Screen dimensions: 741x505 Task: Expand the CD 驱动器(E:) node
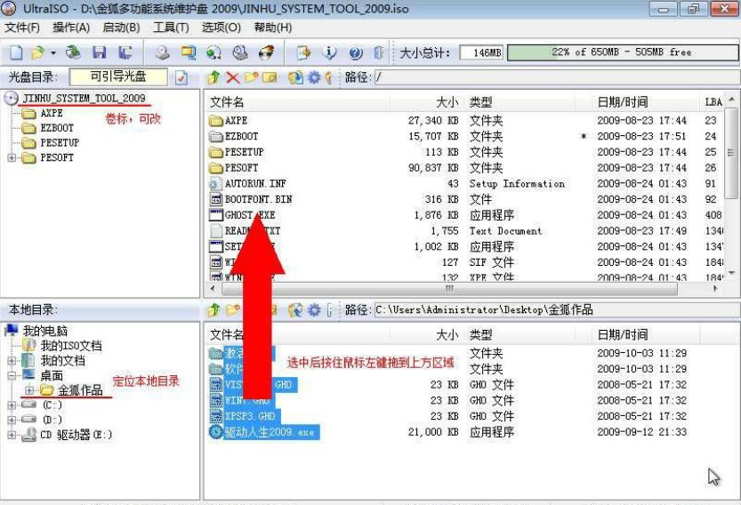coord(12,435)
